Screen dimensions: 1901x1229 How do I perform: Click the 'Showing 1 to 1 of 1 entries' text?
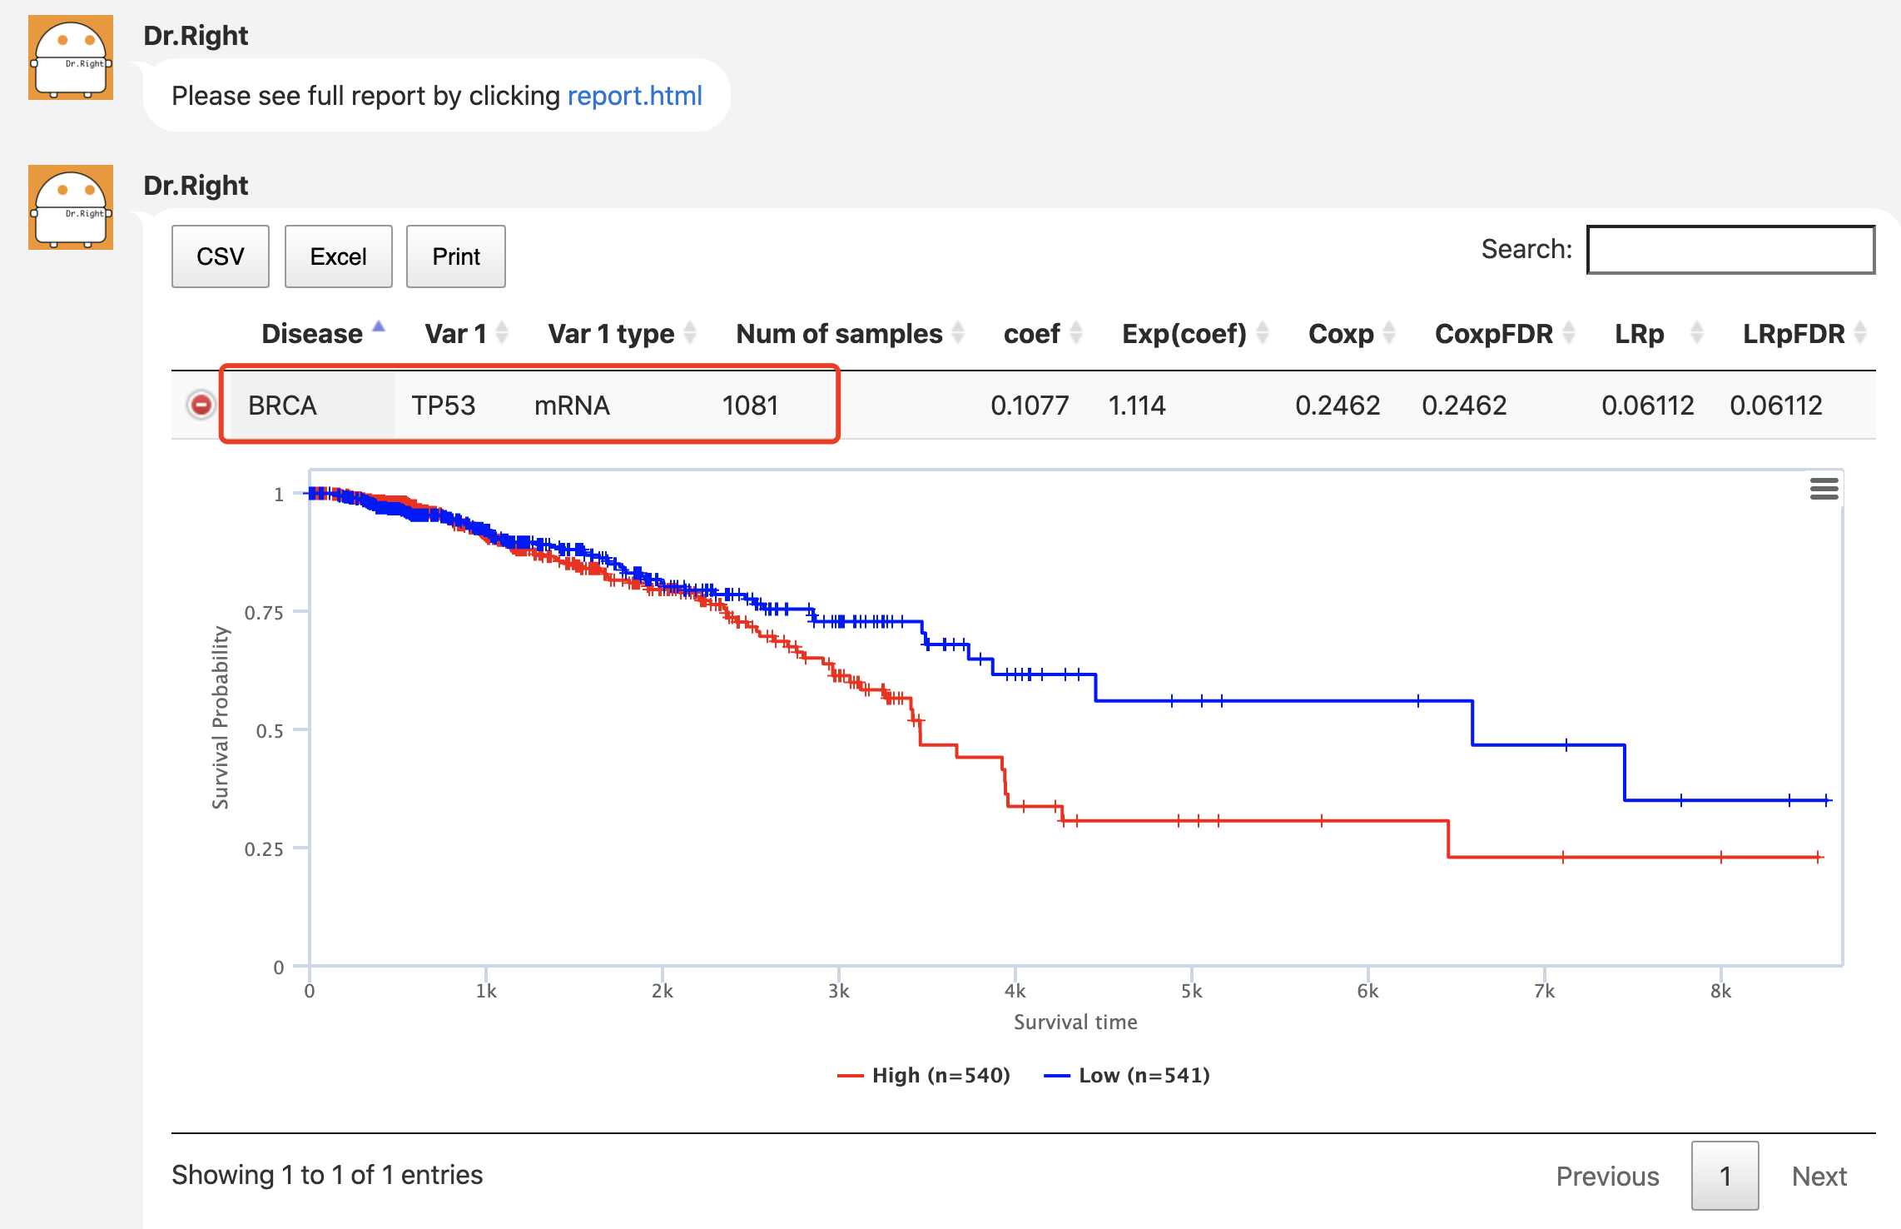click(x=327, y=1175)
